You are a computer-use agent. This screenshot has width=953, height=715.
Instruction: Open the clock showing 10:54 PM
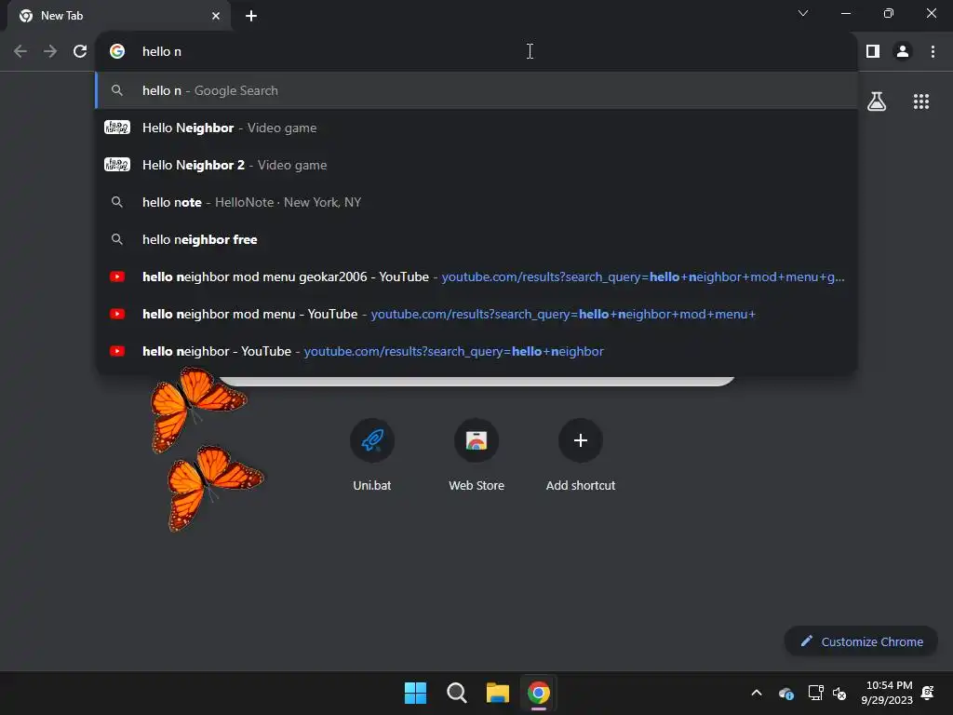click(x=887, y=693)
